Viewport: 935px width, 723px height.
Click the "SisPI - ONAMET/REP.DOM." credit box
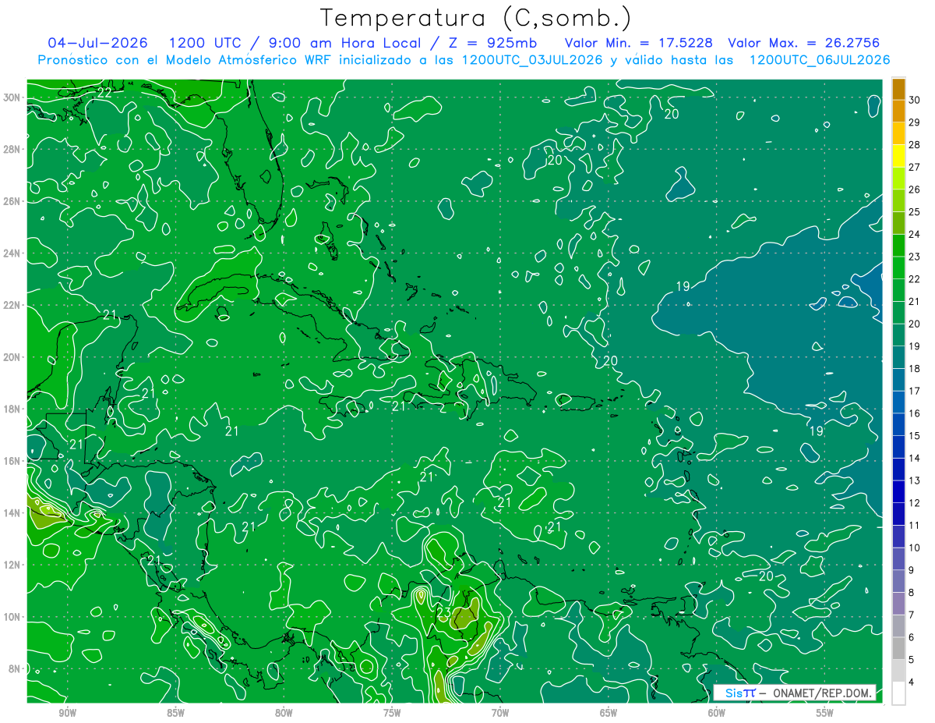click(795, 693)
